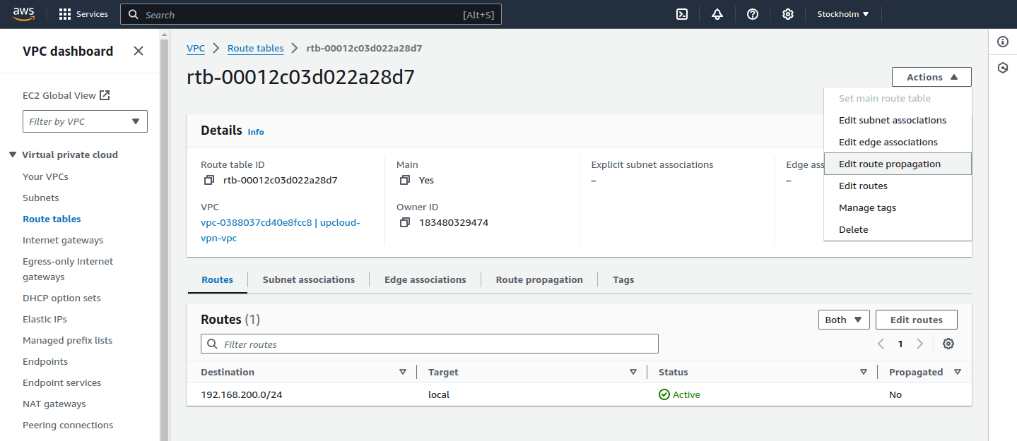Open the VPC breadcrumb link

[196, 48]
